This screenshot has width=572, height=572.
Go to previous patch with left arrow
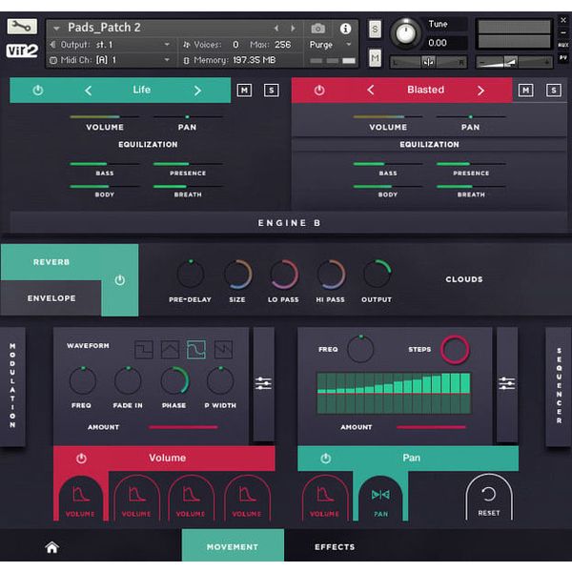tap(276, 28)
